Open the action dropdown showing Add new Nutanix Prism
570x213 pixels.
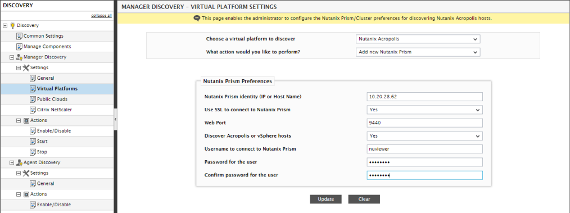pyautogui.click(x=418, y=52)
